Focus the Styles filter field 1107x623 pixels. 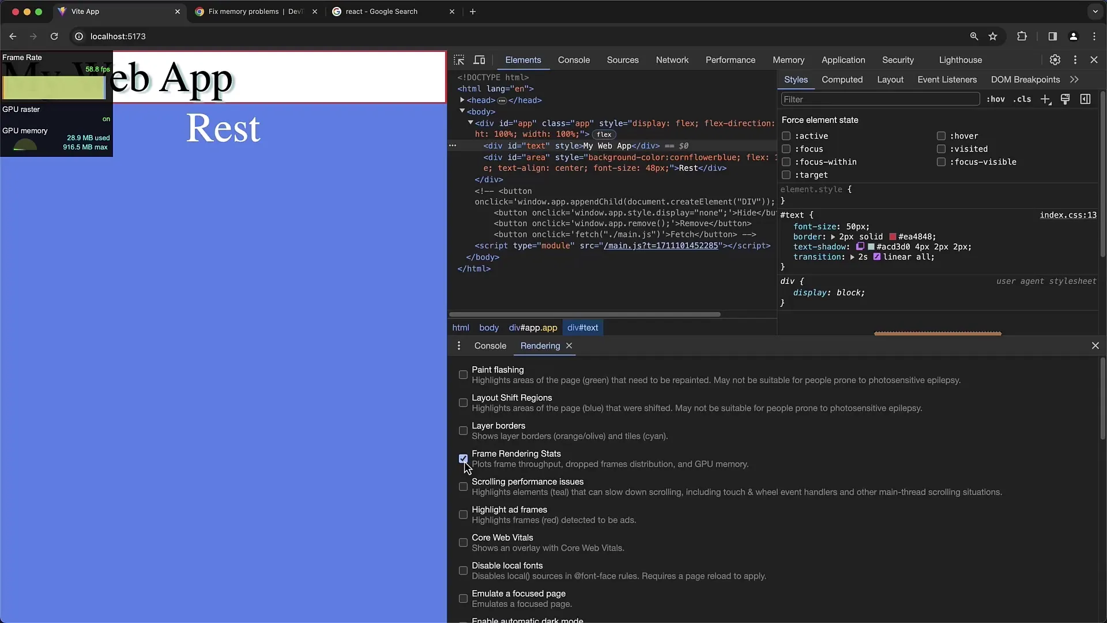point(880,99)
